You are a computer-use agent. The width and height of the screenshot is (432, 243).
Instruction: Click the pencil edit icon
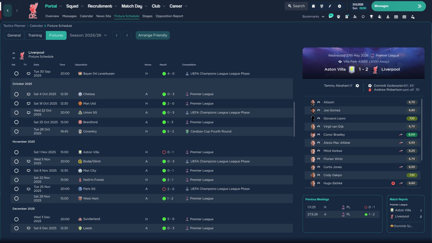click(330, 6)
